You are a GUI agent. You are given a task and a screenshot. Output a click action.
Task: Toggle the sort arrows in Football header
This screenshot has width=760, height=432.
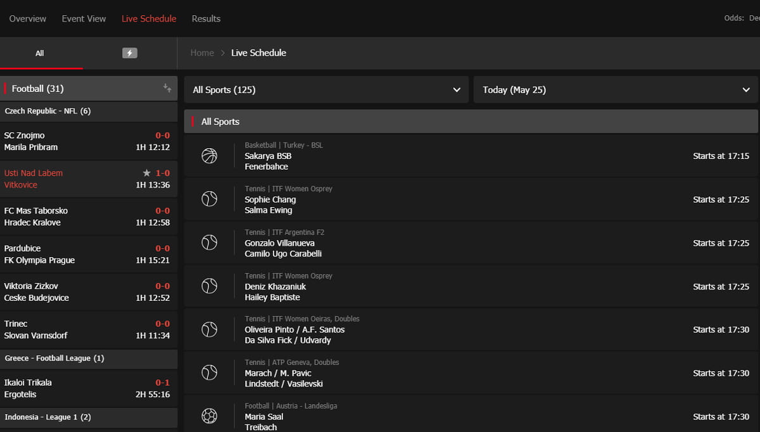[167, 89]
